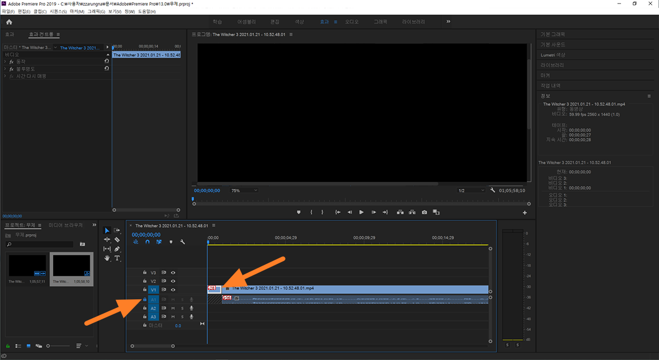Toggle the project read-only lock
Image resolution: width=659 pixels, height=360 pixels.
tap(7, 346)
